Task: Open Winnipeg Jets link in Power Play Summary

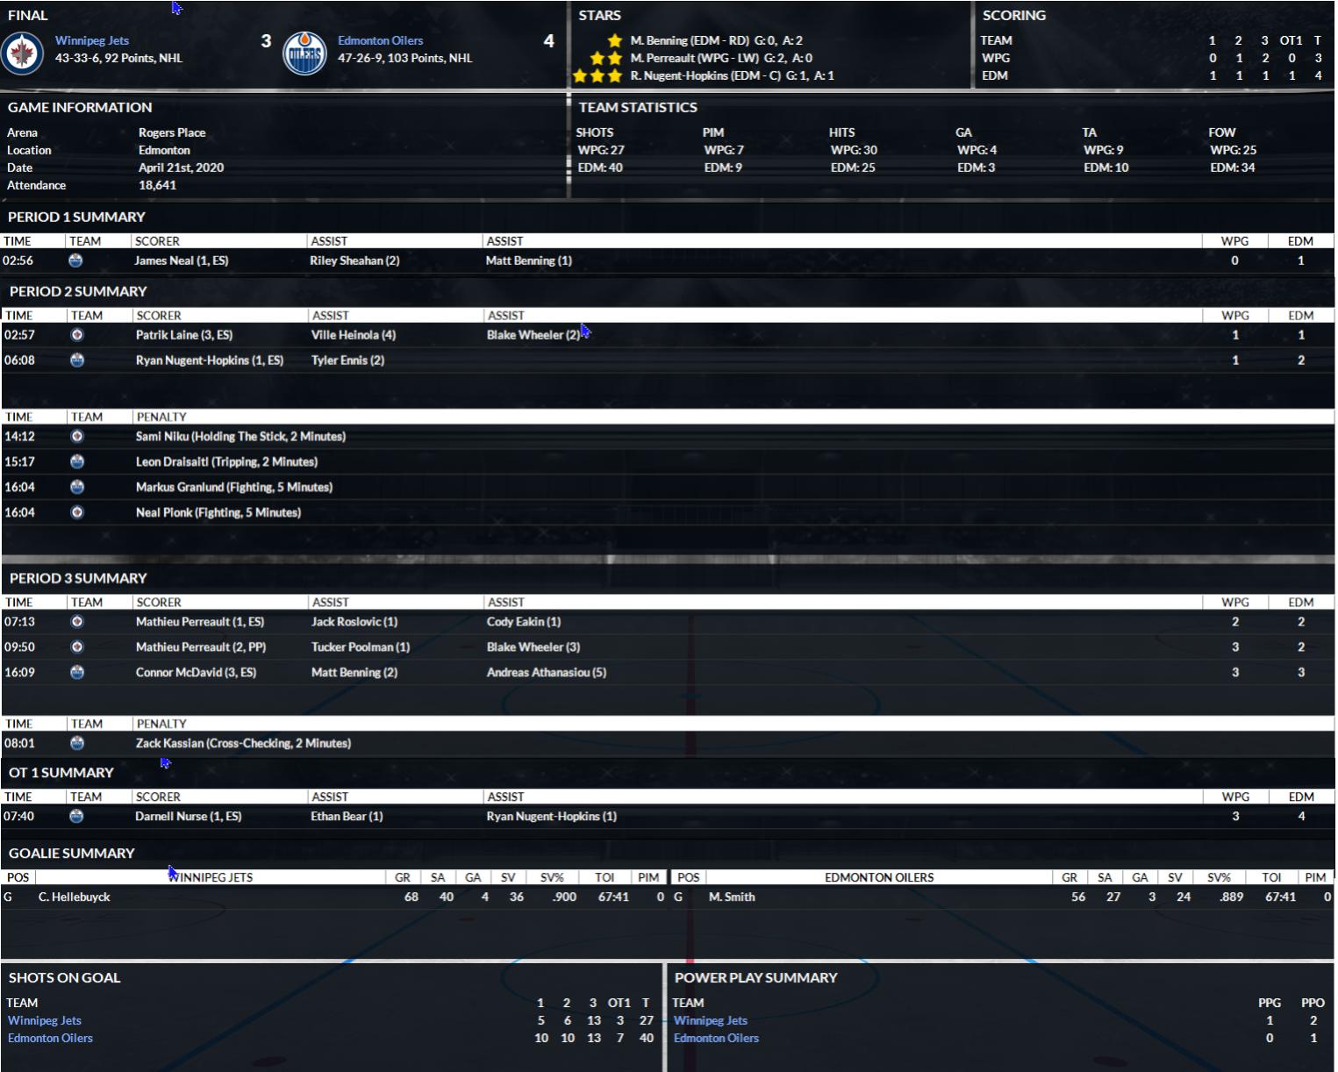Action: tap(711, 1021)
